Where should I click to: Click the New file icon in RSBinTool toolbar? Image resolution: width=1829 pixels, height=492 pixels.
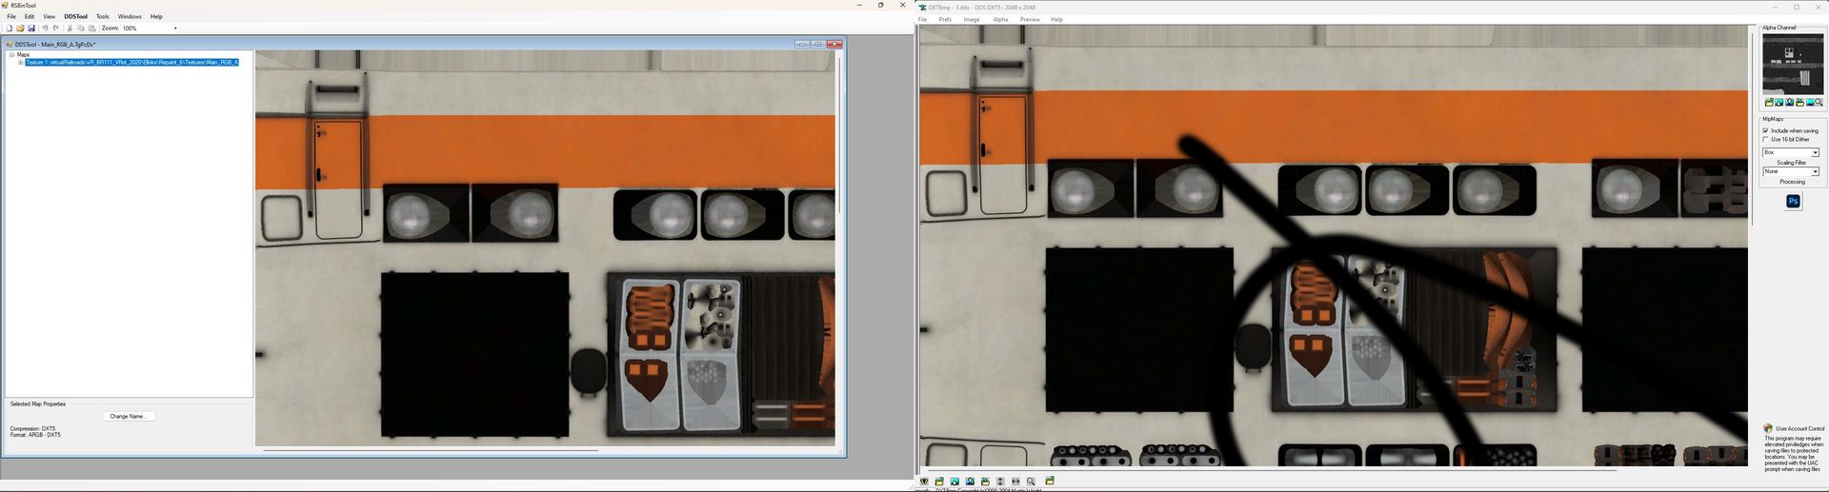point(10,29)
